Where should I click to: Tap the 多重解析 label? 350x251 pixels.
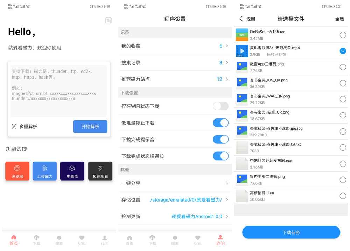click(x=28, y=127)
